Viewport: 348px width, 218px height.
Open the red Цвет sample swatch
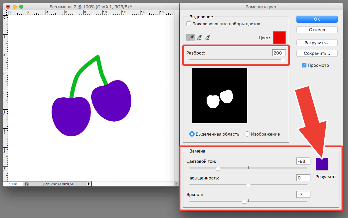279,38
